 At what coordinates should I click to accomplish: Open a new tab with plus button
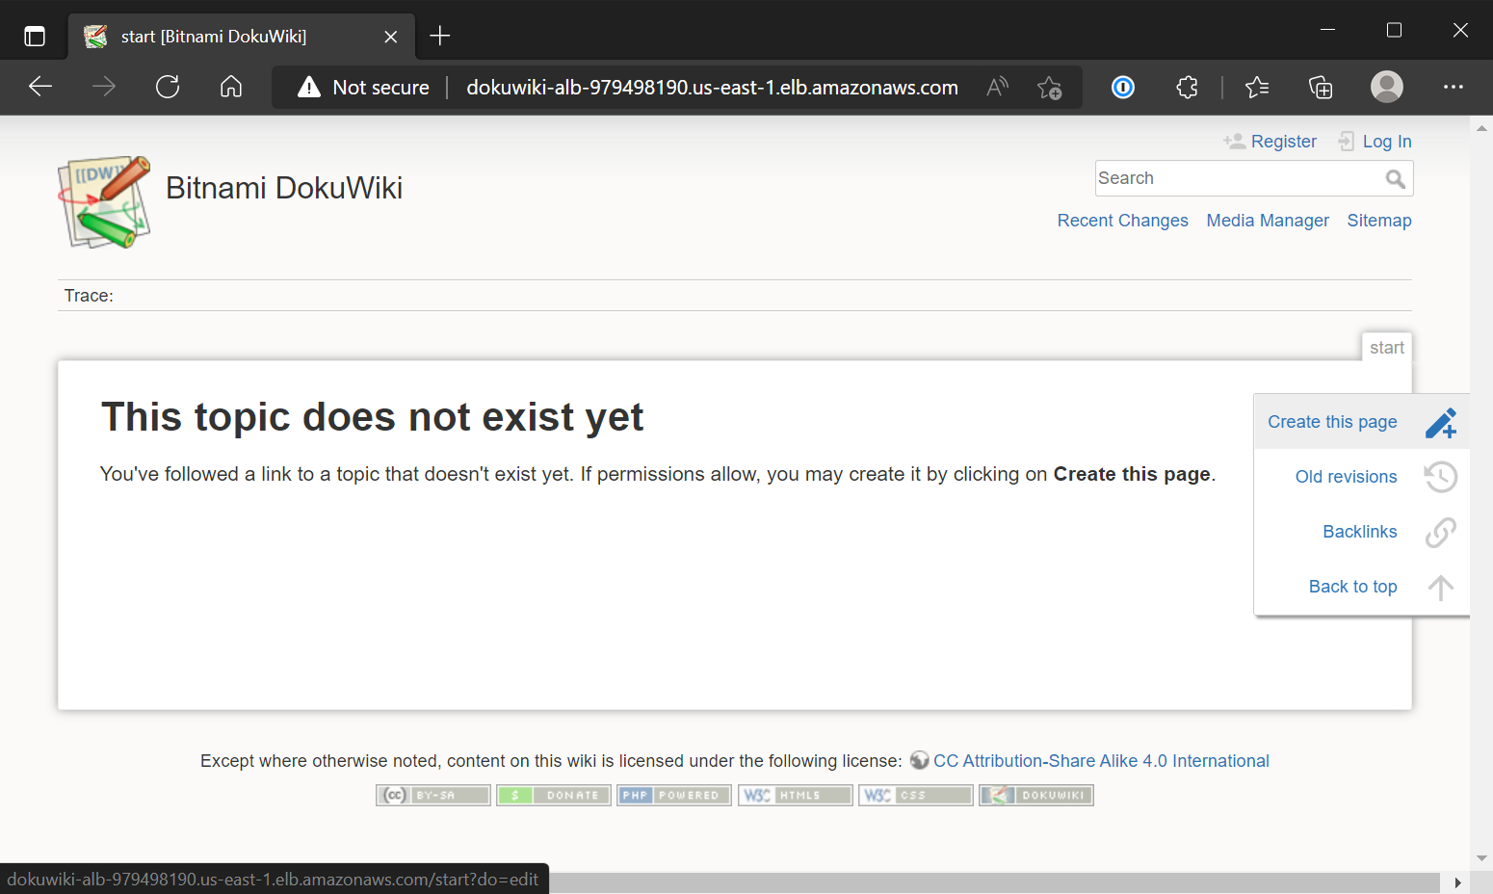pyautogui.click(x=440, y=37)
